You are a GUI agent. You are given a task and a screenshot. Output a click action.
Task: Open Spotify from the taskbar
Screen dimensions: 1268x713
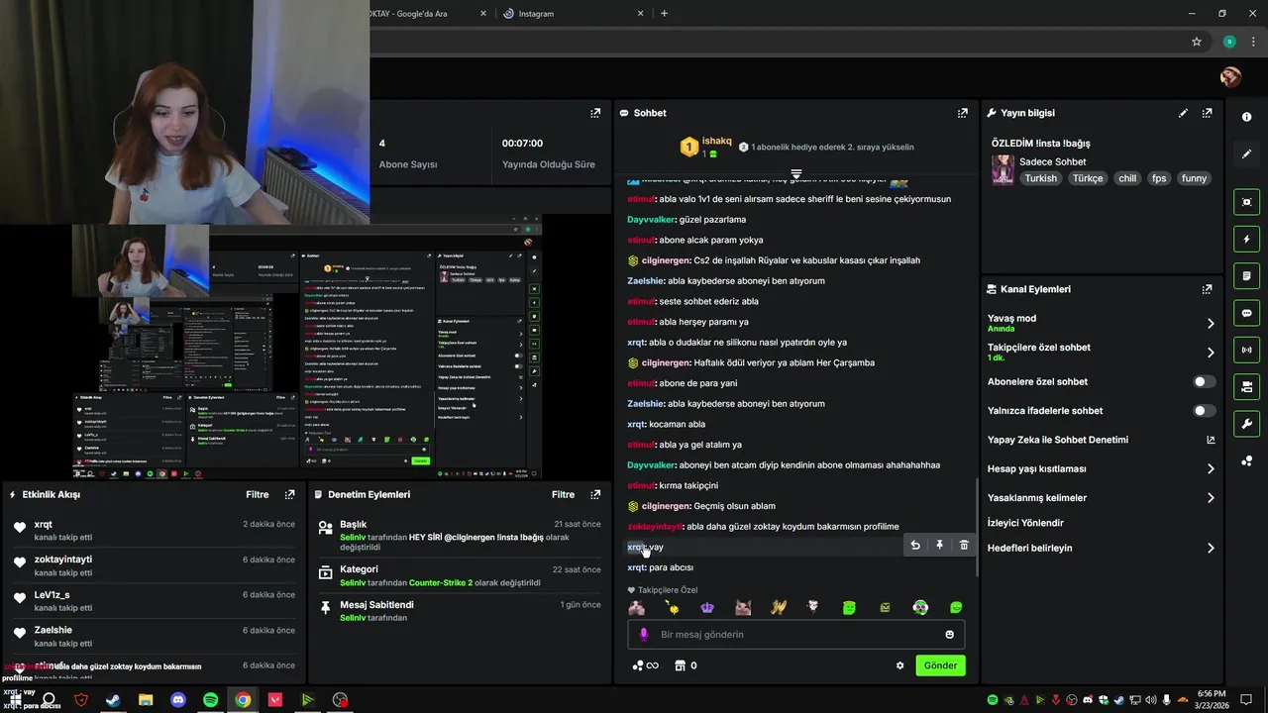point(211,699)
